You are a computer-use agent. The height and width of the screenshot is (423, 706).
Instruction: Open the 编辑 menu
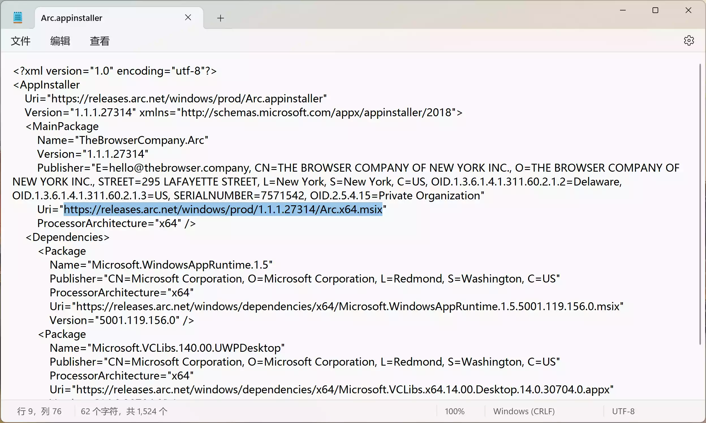[60, 41]
